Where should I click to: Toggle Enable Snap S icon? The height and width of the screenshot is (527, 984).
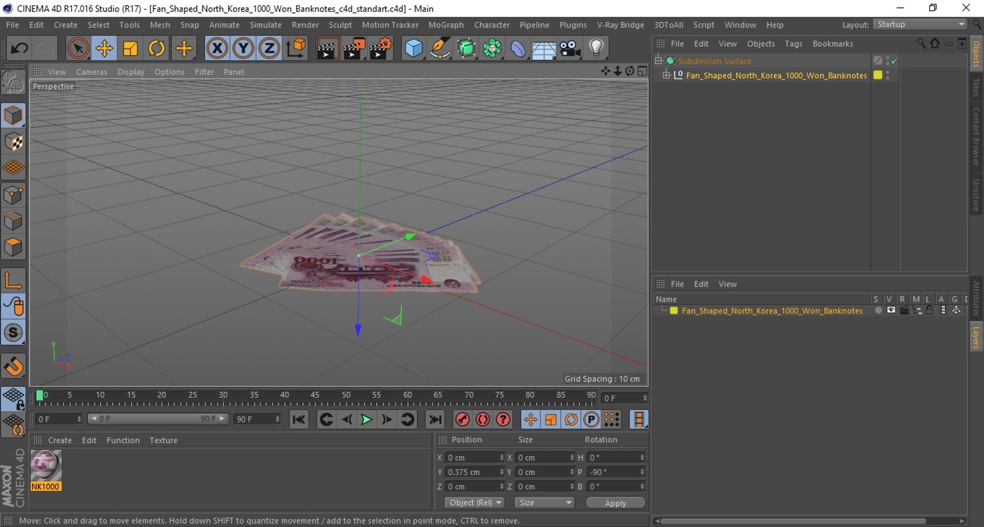(x=13, y=333)
